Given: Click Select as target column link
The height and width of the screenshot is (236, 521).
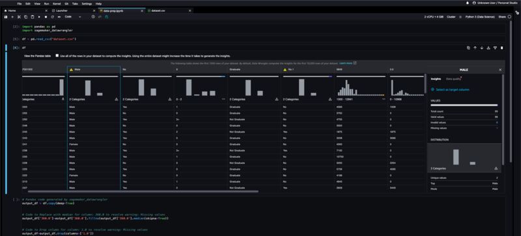Looking at the screenshot, I should click(453, 90).
